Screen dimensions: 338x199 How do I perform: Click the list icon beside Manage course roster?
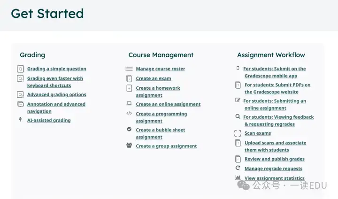129,69
